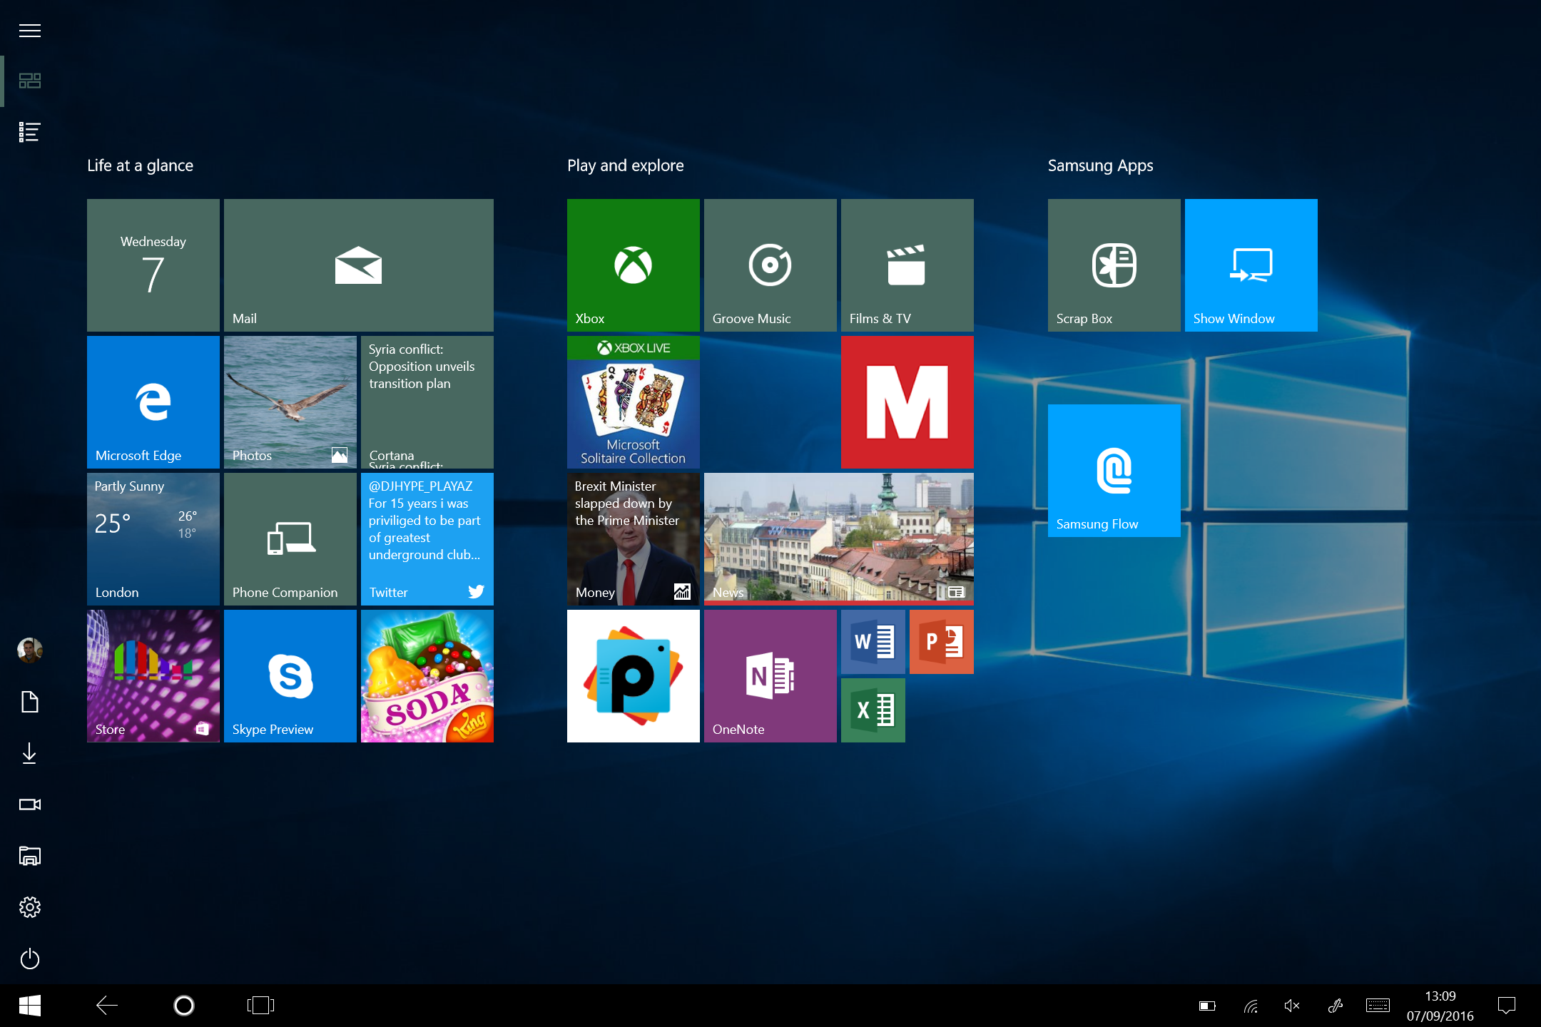Open Microsoft Edge from its tile
The image size is (1541, 1027).
pyautogui.click(x=153, y=402)
